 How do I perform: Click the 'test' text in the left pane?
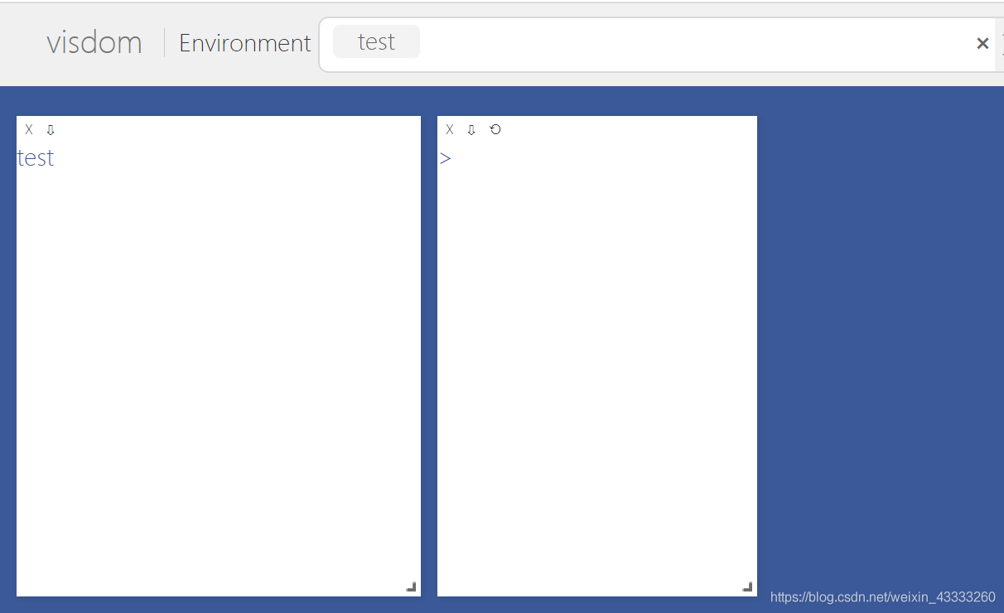point(36,157)
